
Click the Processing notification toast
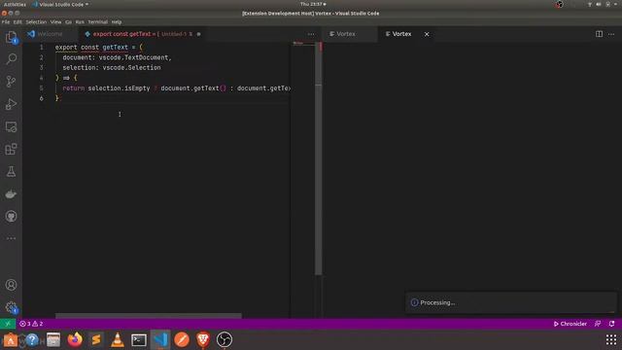pos(511,302)
